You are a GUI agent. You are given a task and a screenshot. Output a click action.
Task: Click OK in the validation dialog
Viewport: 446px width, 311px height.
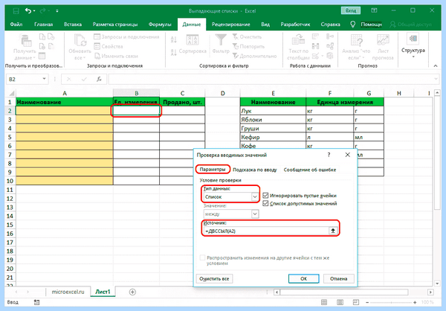(304, 279)
